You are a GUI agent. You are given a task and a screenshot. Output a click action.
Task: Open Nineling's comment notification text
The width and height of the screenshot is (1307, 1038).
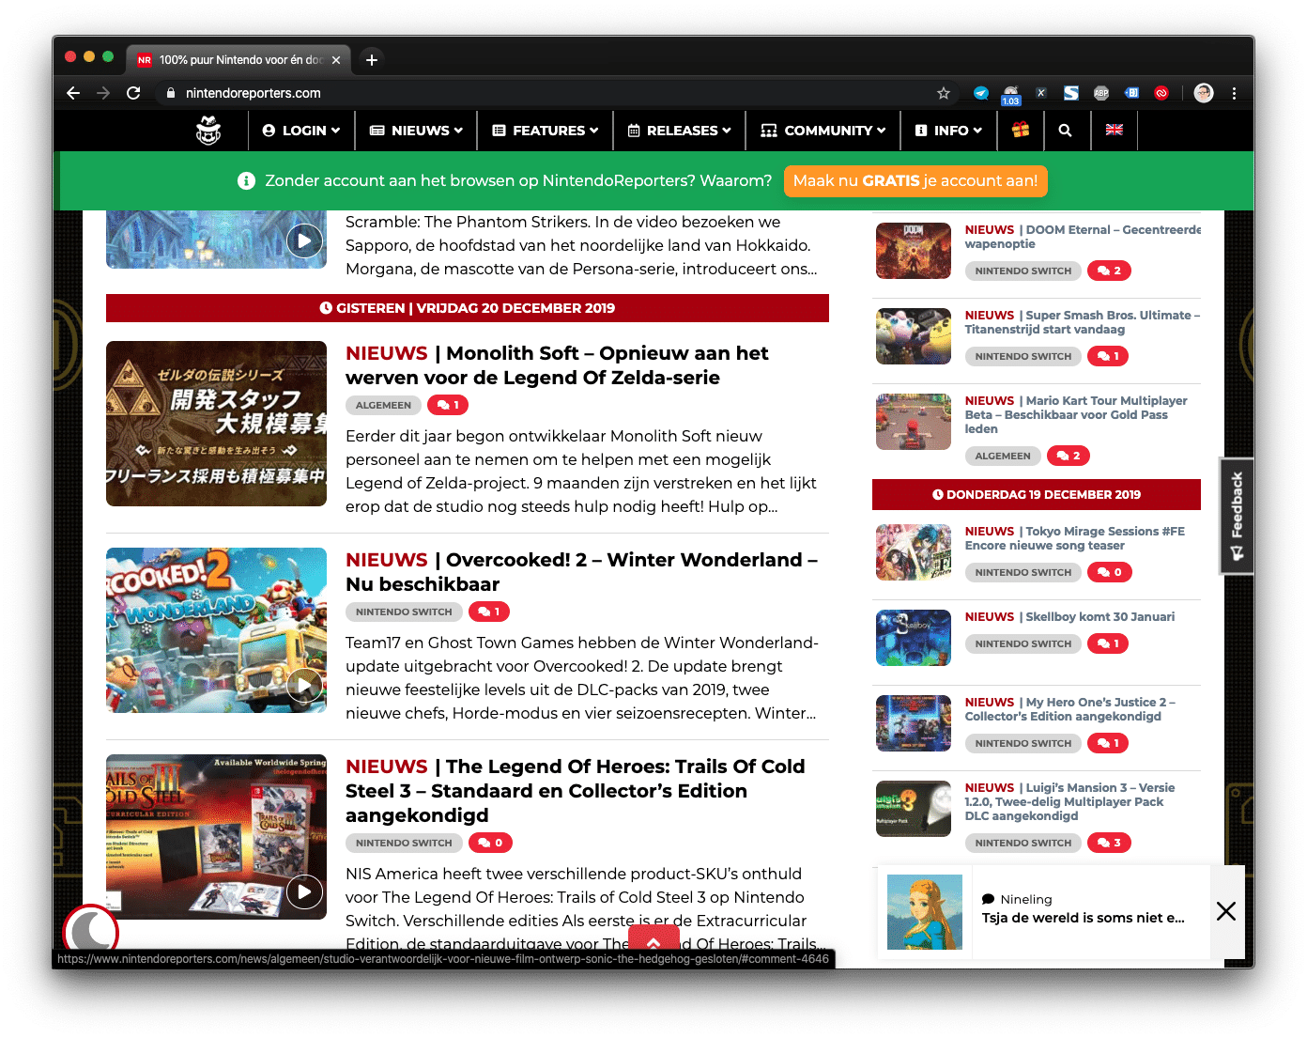pyautogui.click(x=1084, y=918)
